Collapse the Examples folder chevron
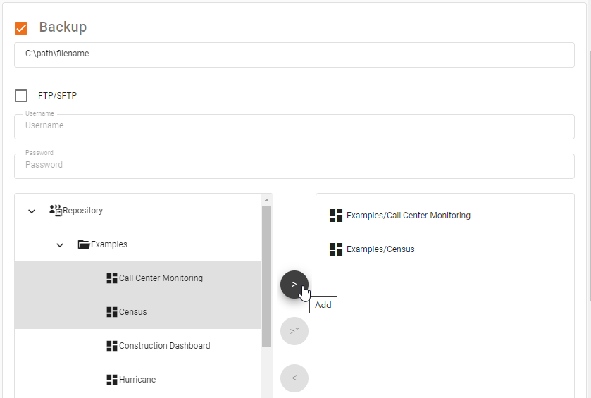The height and width of the screenshot is (398, 591). point(60,245)
